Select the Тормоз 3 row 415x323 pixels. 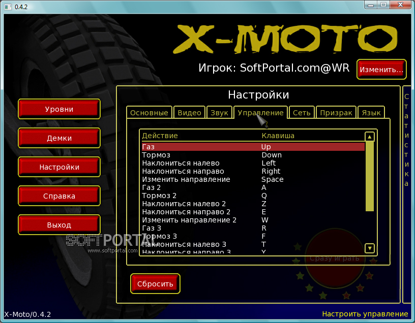[x=253, y=236]
